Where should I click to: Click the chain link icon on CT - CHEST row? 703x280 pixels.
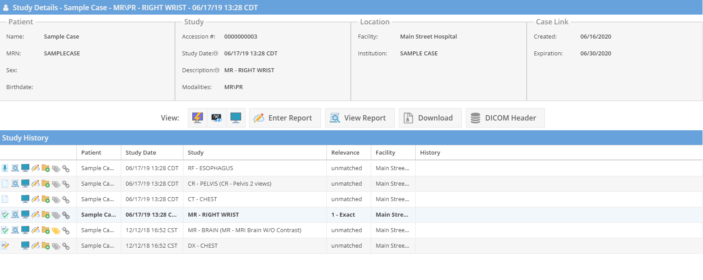coord(66,199)
